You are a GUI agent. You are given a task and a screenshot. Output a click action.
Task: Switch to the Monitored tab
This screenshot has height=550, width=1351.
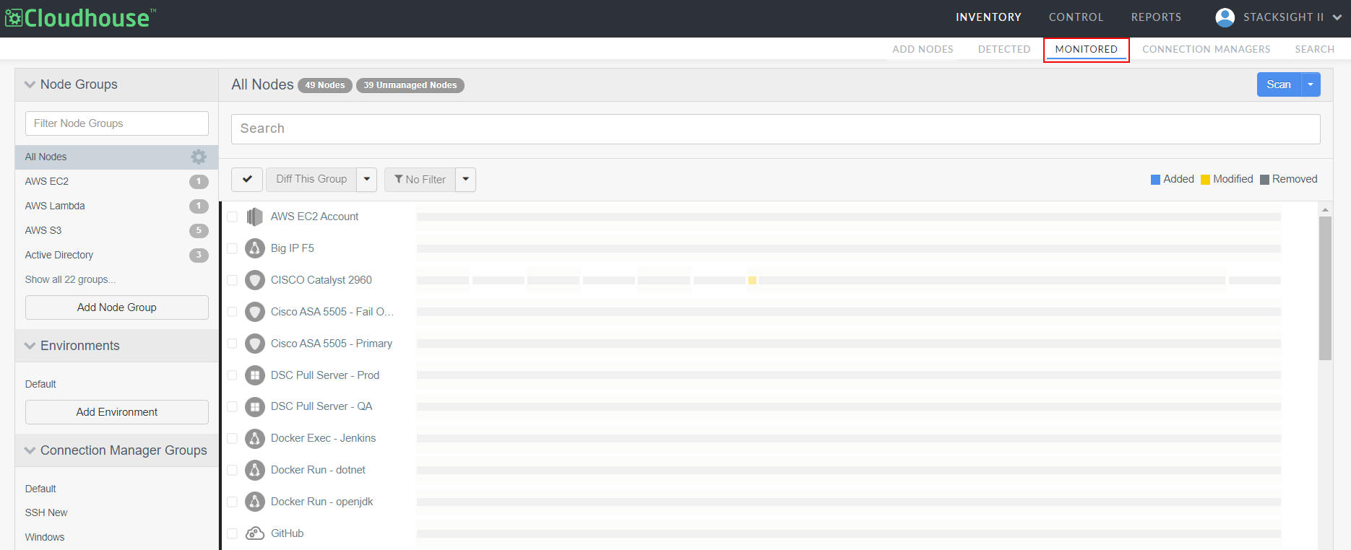tap(1086, 49)
